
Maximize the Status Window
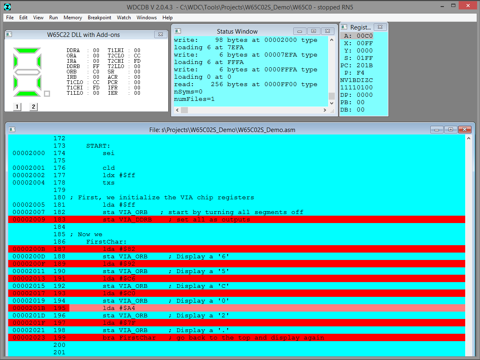point(313,31)
